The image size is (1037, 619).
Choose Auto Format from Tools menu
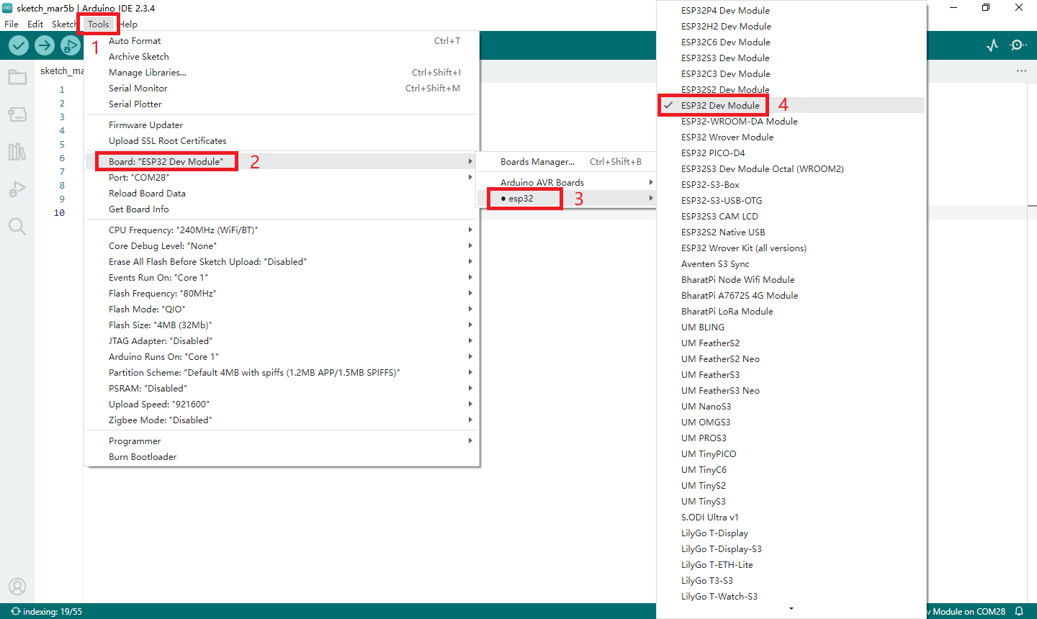(282, 41)
